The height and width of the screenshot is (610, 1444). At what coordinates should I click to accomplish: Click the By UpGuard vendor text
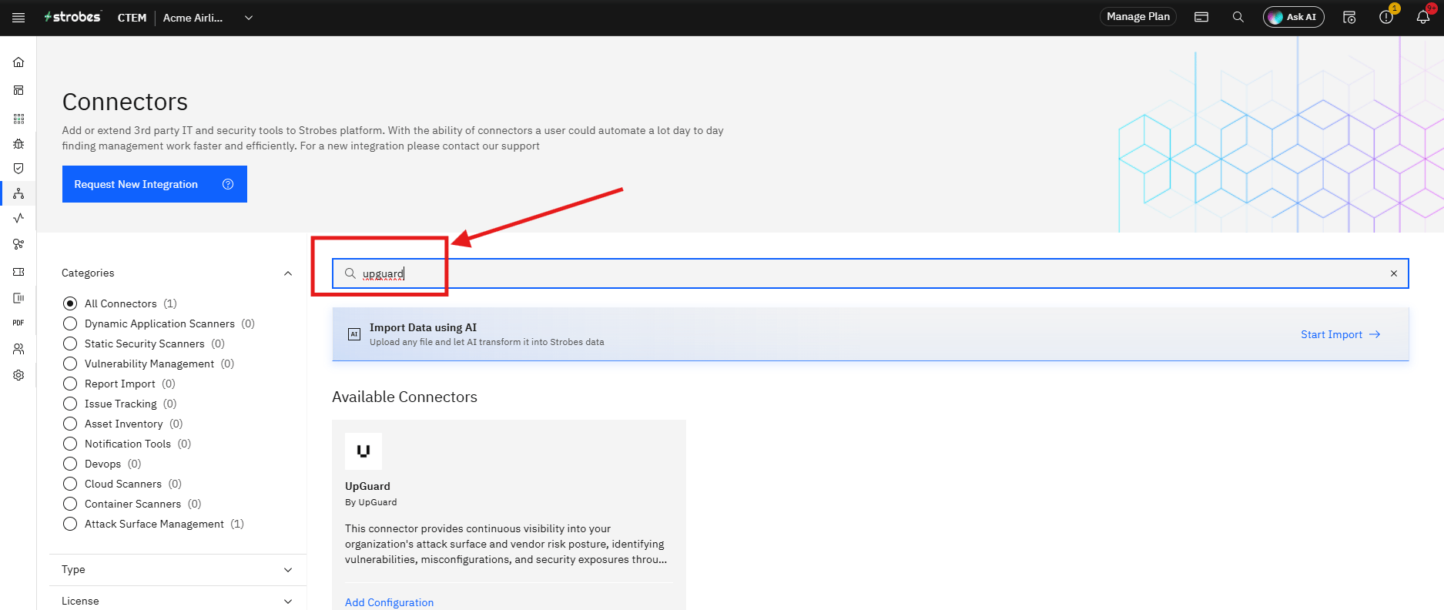(370, 502)
